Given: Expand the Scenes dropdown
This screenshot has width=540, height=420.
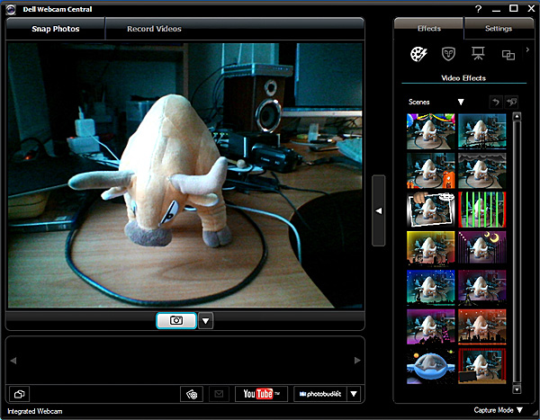Looking at the screenshot, I should (x=460, y=103).
